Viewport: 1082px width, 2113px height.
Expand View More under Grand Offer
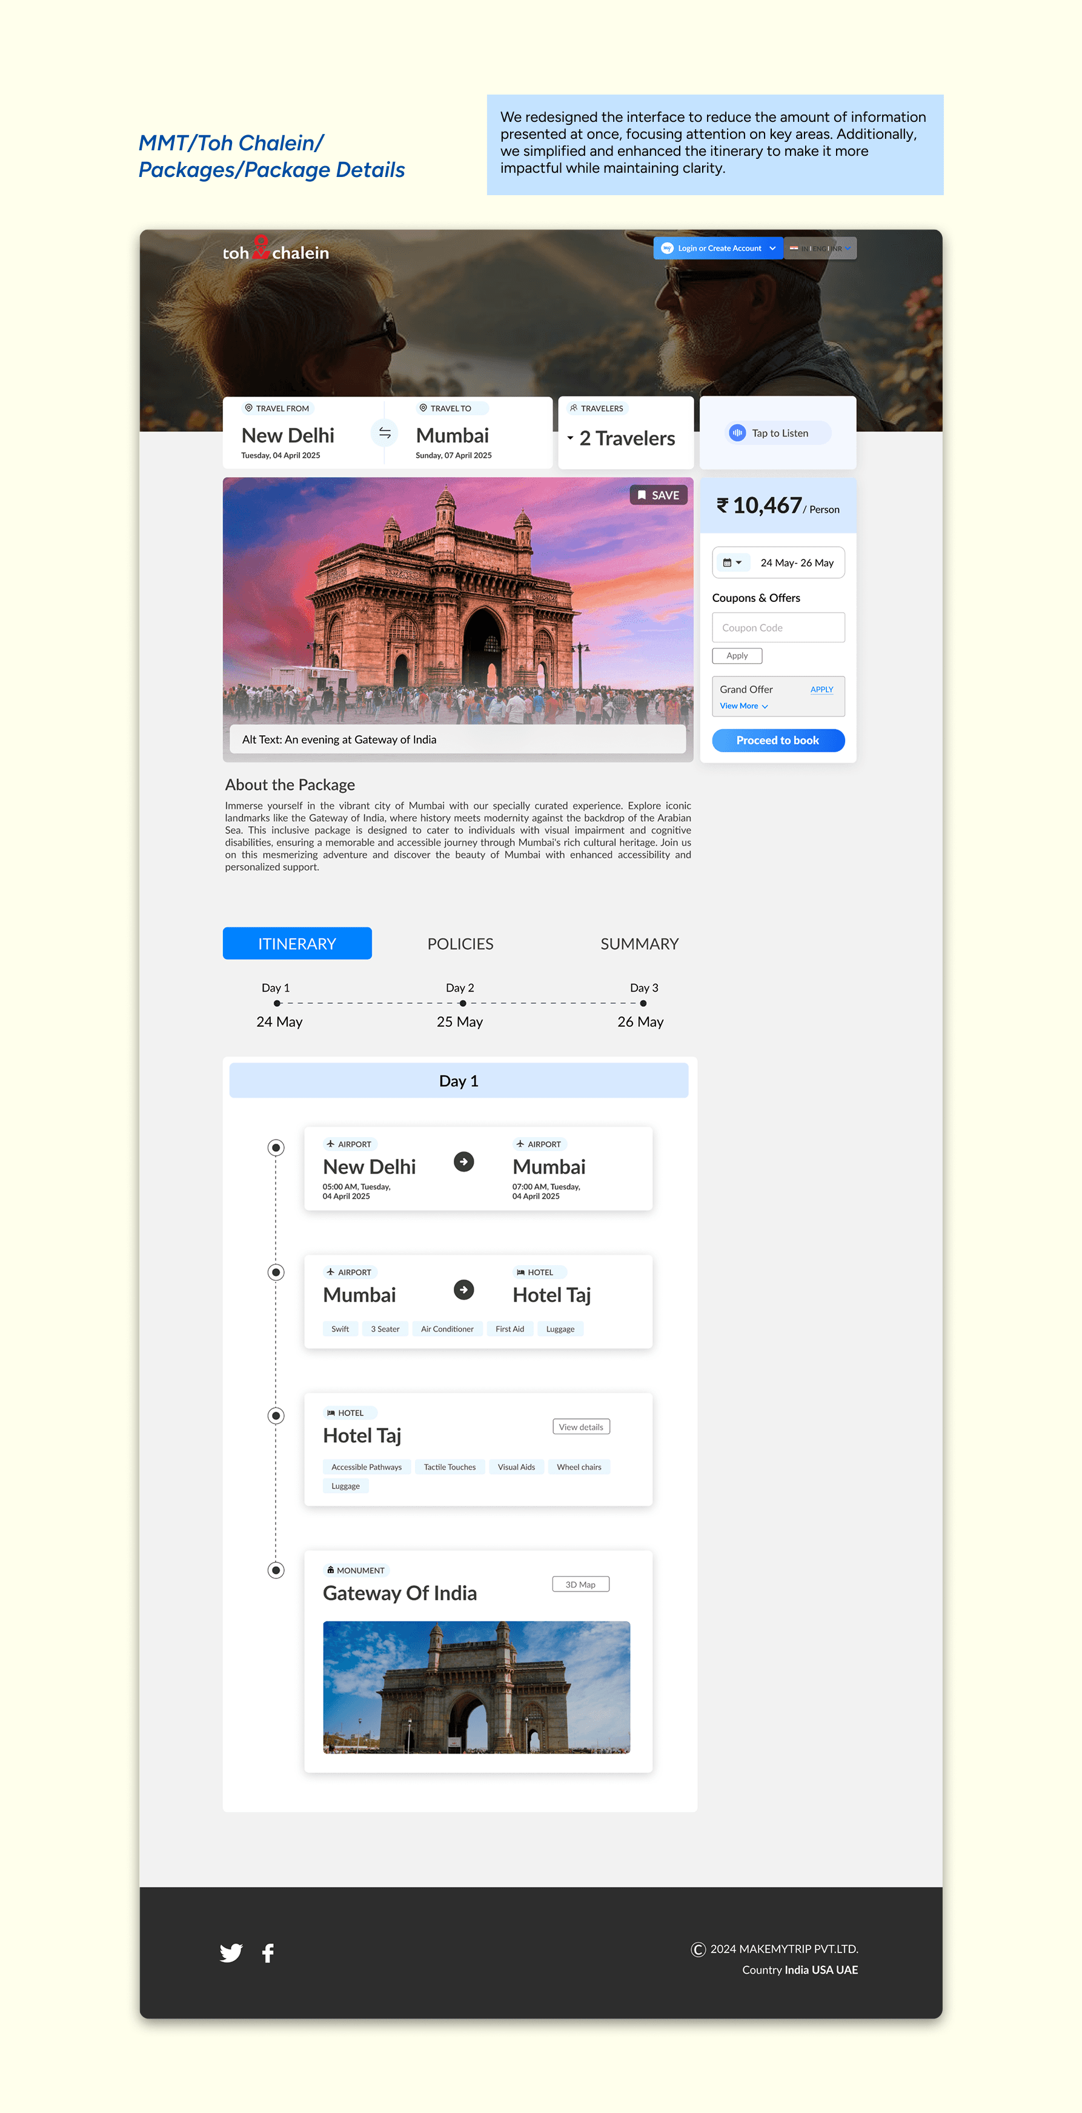pyautogui.click(x=743, y=706)
